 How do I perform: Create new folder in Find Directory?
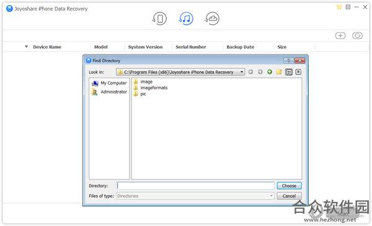[279, 72]
